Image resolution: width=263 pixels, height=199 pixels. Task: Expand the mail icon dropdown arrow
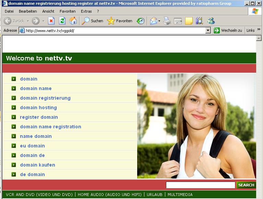click(x=159, y=21)
